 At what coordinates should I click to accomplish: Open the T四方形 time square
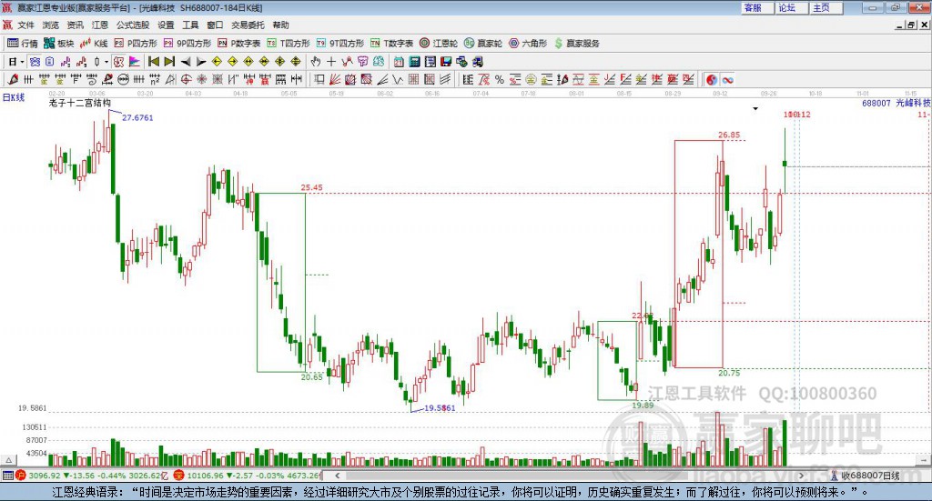289,44
